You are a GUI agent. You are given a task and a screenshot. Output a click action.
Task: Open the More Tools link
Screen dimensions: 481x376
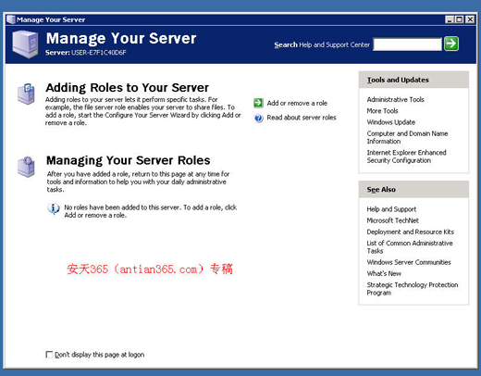click(x=382, y=111)
